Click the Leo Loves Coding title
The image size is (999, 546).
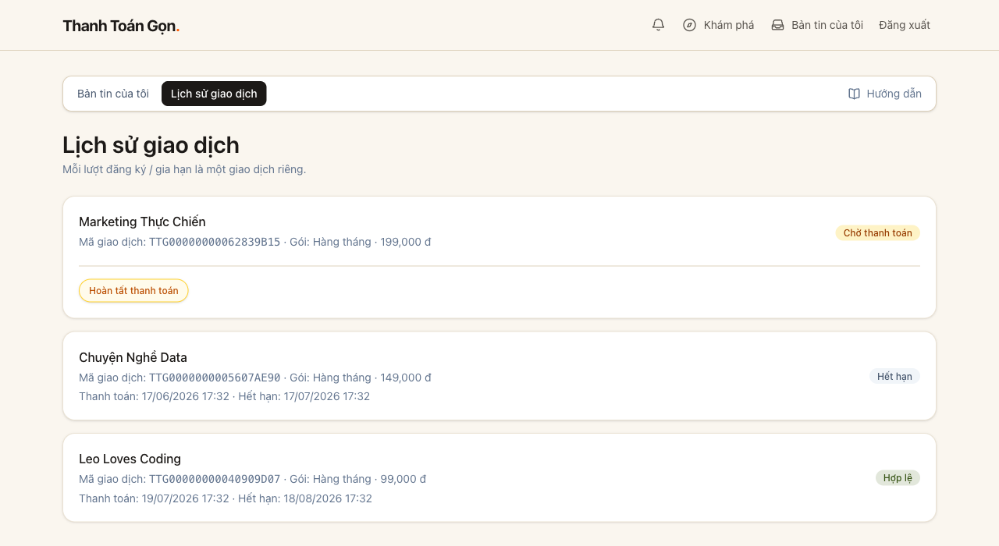130,459
